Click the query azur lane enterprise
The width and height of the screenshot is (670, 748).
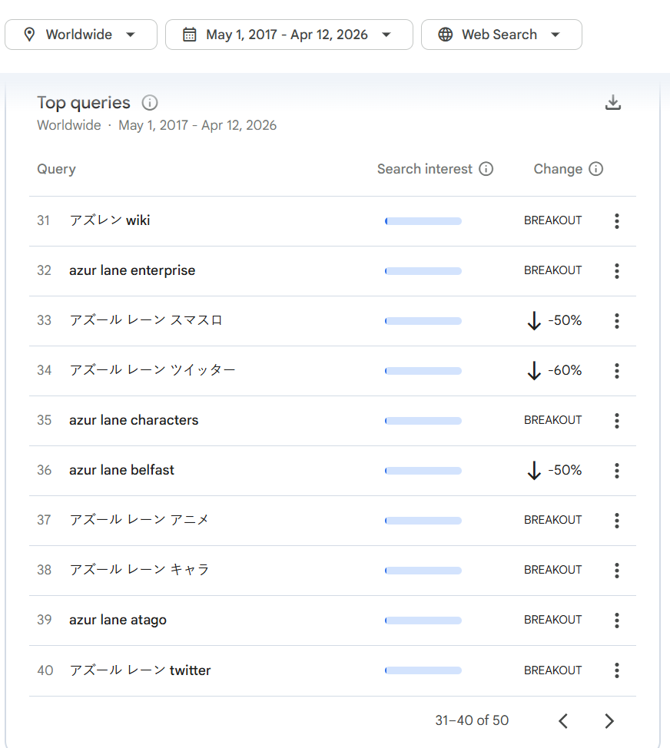[x=132, y=270]
